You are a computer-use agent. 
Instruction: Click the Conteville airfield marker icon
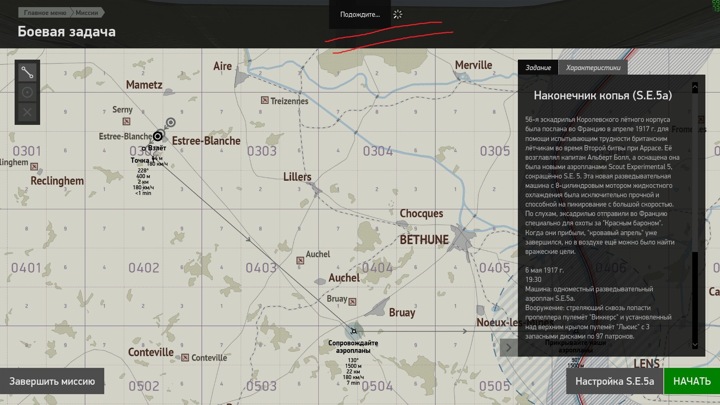(x=185, y=357)
